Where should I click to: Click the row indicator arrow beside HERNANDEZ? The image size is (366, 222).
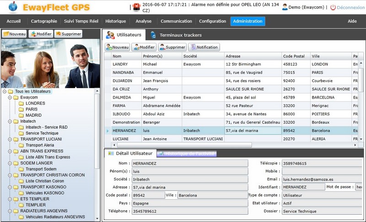coord(108,131)
